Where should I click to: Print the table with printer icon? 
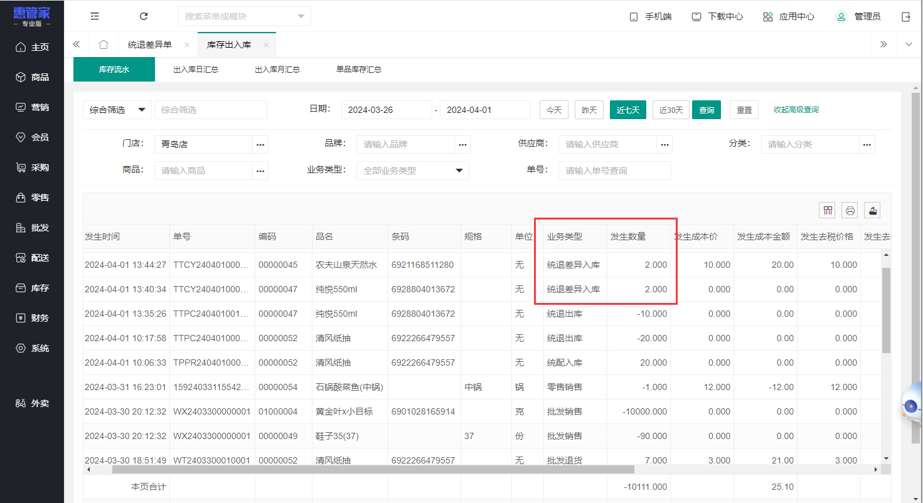point(850,210)
